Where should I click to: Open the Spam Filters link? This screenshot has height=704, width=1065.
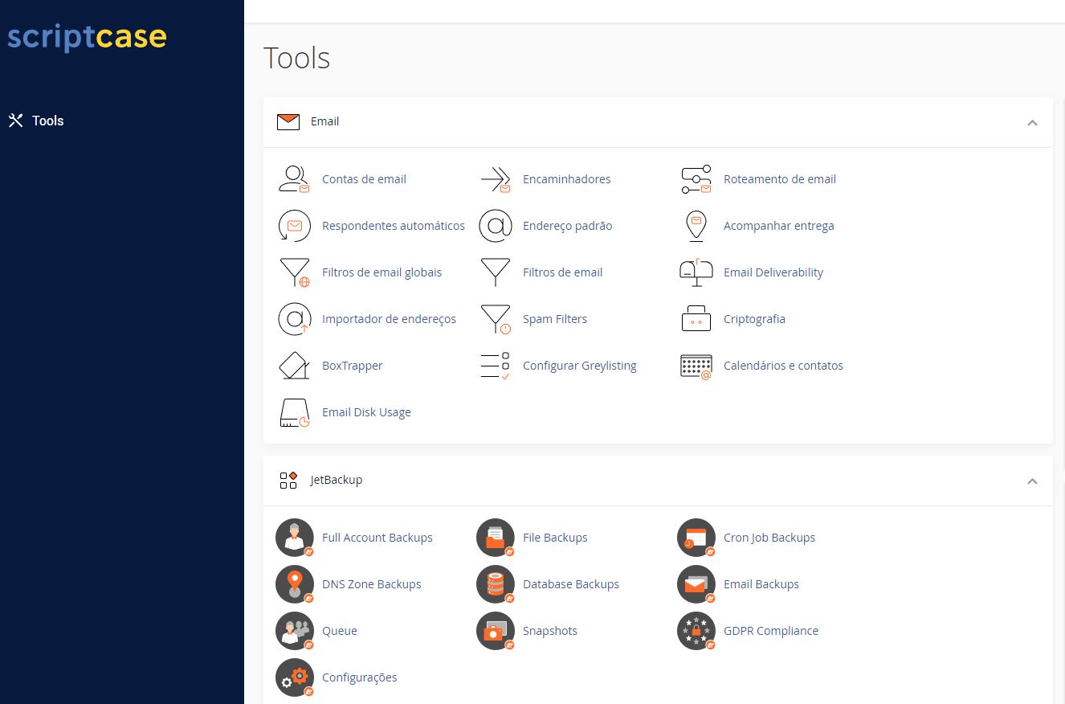pyautogui.click(x=554, y=319)
